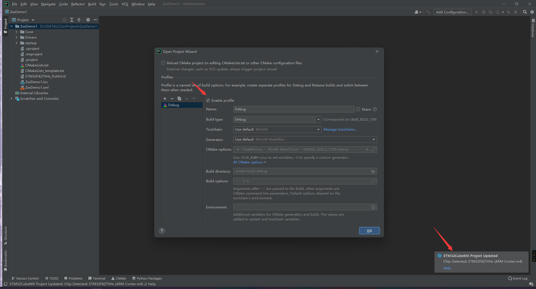This screenshot has height=289, width=536.
Task: Click OK in Open Project Wizard
Action: pyautogui.click(x=369, y=231)
